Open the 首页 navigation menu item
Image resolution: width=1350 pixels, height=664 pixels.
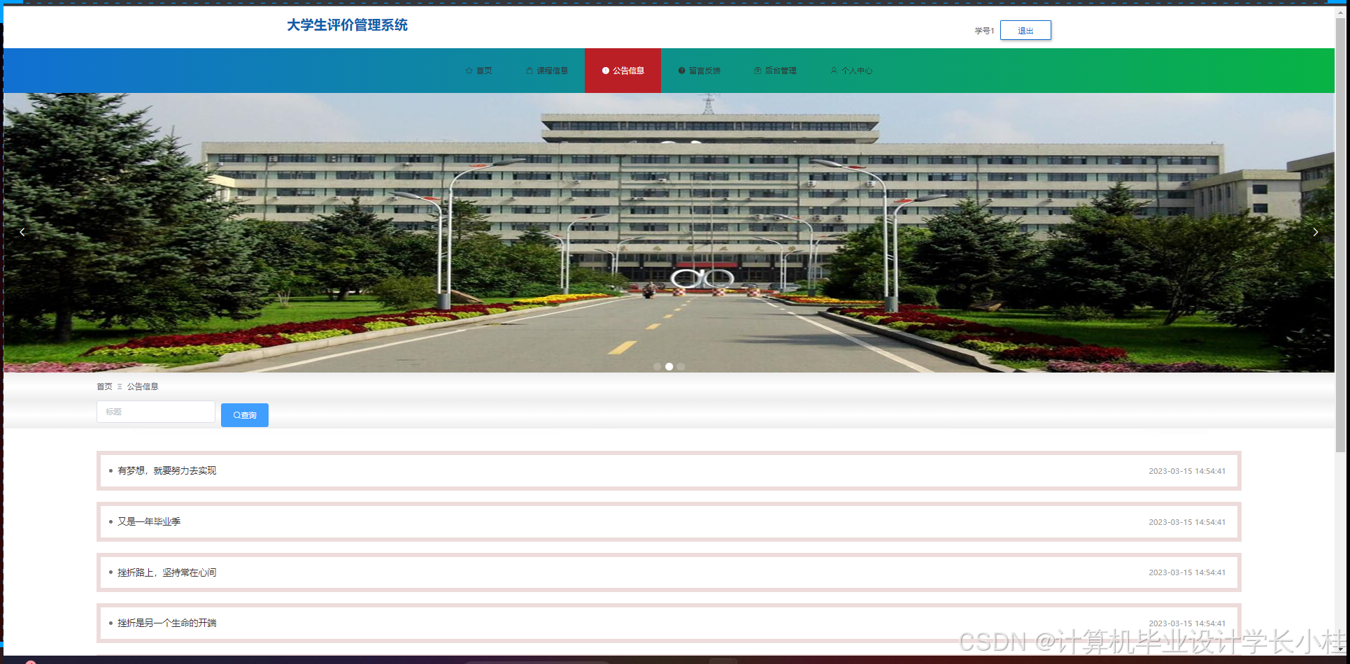click(479, 71)
